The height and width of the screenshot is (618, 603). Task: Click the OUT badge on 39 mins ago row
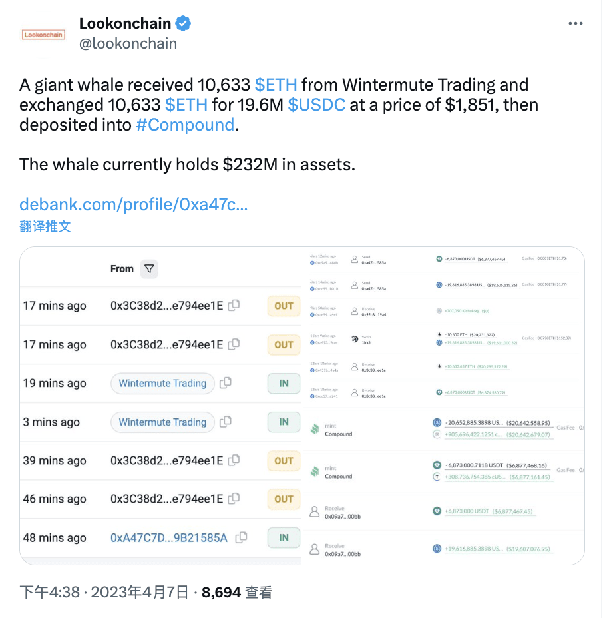(x=283, y=460)
